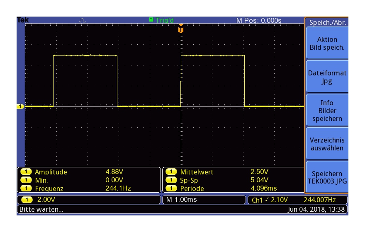Click the M Pos: 0.000s readout

pyautogui.click(x=259, y=20)
